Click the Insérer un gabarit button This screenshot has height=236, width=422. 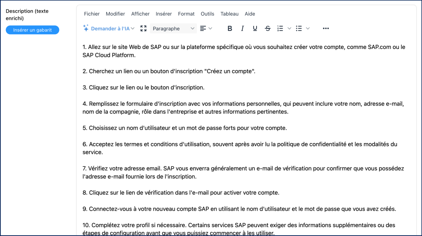(32, 30)
